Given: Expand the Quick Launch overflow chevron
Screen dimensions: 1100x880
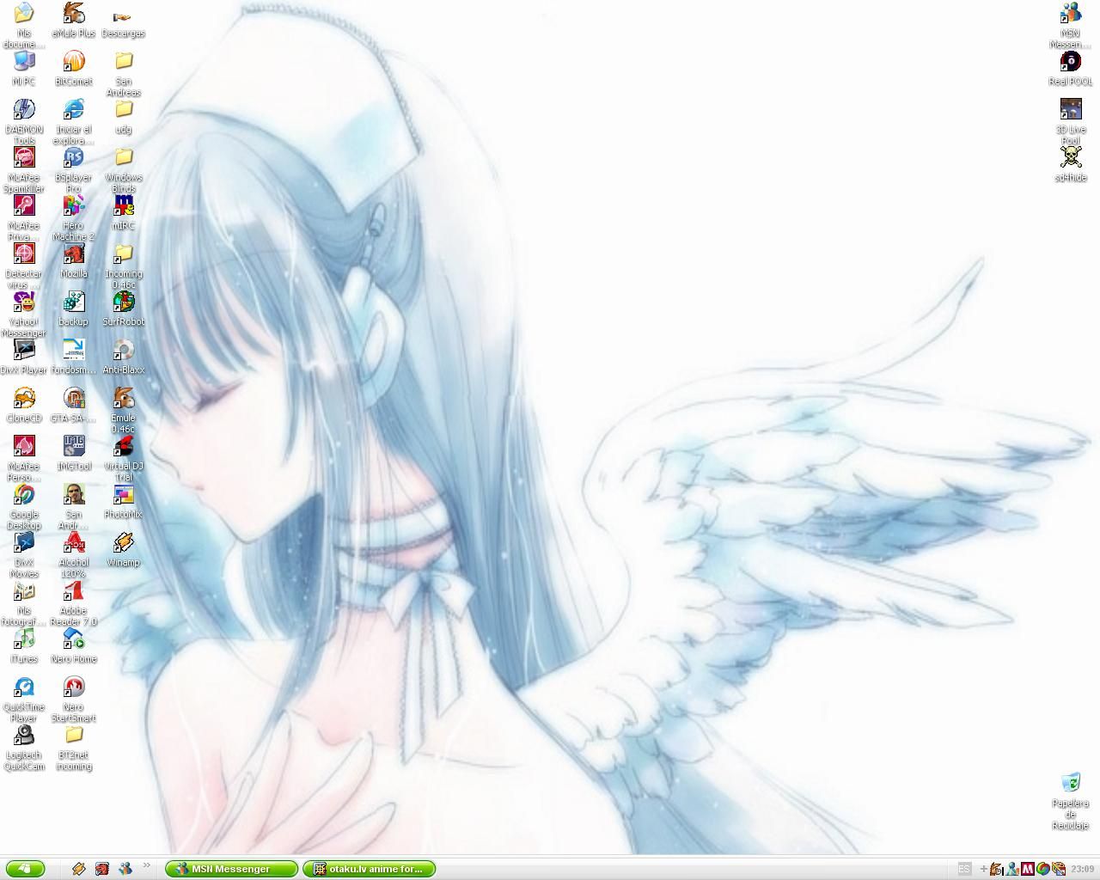Looking at the screenshot, I should [146, 865].
